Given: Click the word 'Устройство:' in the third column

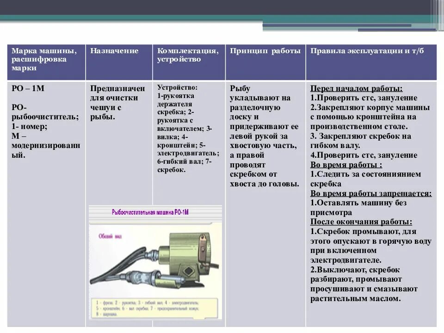Looking at the screenshot, I should (x=177, y=87).
